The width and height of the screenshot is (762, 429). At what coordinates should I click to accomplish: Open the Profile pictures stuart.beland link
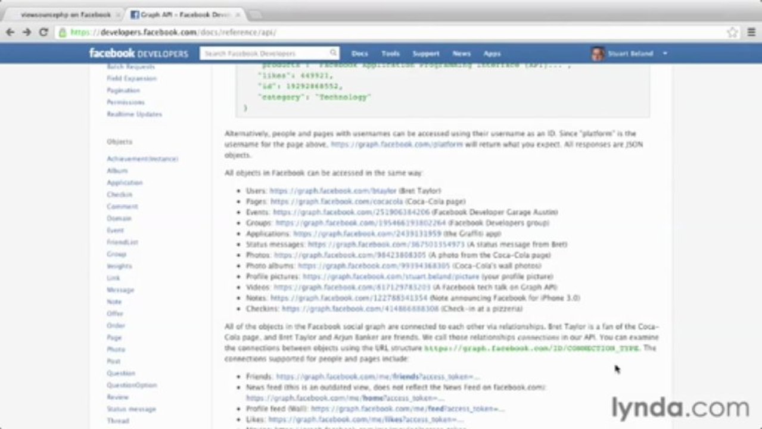[x=391, y=276]
